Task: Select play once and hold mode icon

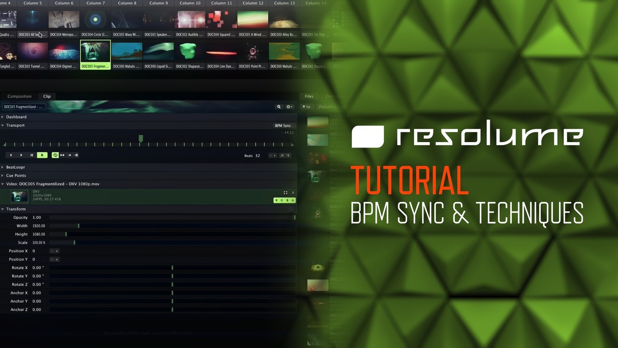Action: [76, 155]
